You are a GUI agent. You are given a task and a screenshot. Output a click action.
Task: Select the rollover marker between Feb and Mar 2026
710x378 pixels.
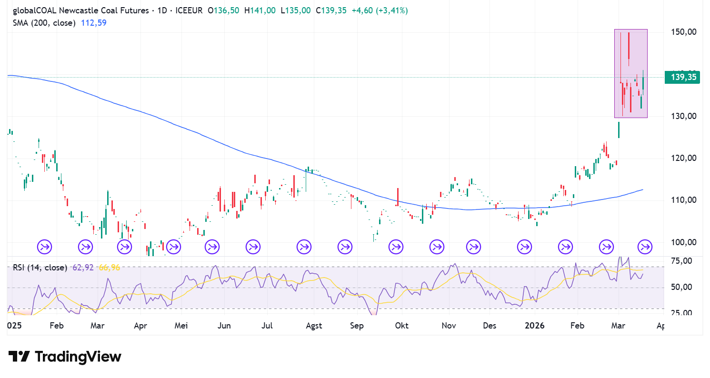[606, 247]
